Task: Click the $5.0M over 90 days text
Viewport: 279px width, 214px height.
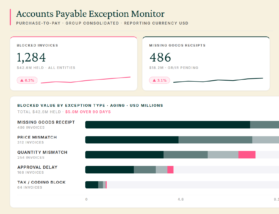Action: [x=88, y=112]
